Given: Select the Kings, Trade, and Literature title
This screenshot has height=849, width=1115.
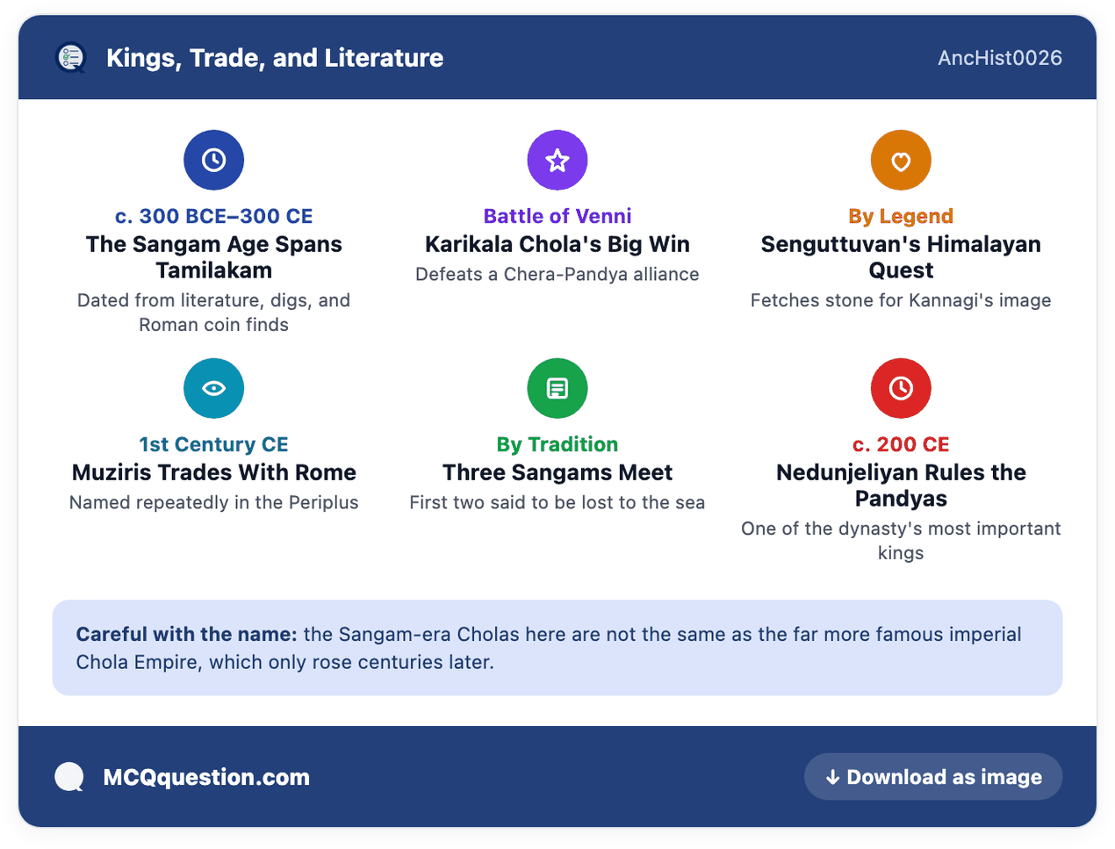Looking at the screenshot, I should coord(275,58).
